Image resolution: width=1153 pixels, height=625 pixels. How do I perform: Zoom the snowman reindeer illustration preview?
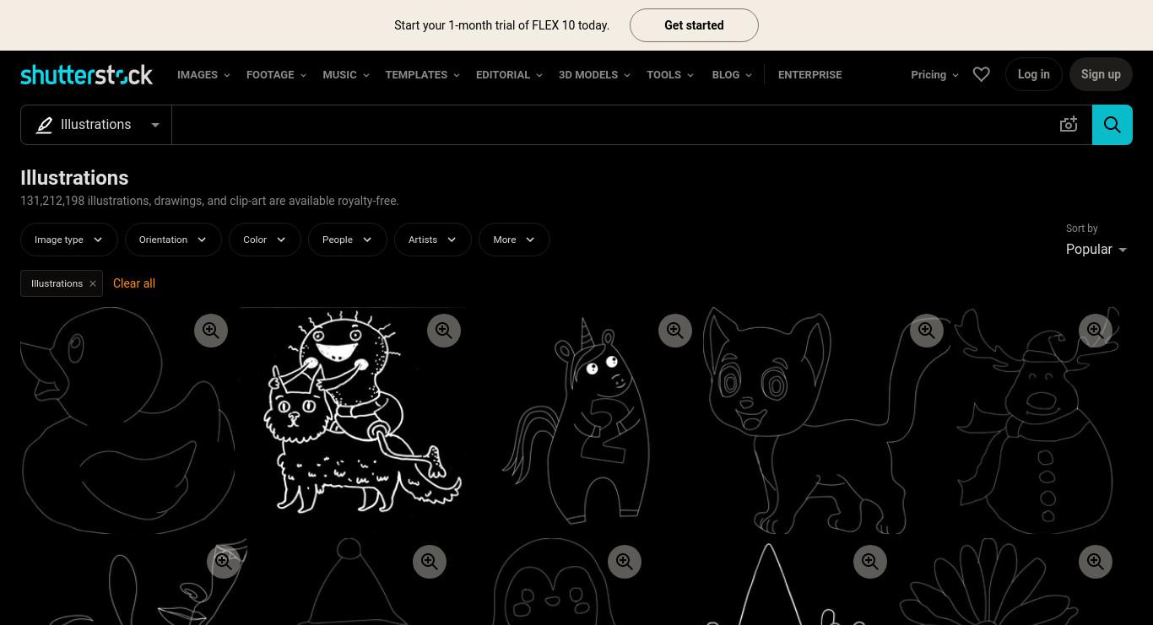click(x=1096, y=331)
